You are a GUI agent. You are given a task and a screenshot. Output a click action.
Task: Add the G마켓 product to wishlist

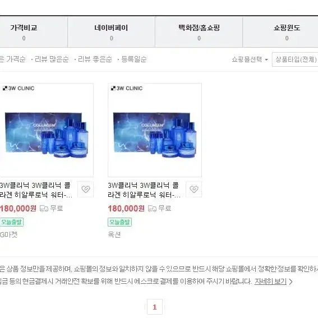[86, 189]
